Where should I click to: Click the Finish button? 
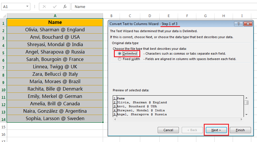(x=240, y=130)
